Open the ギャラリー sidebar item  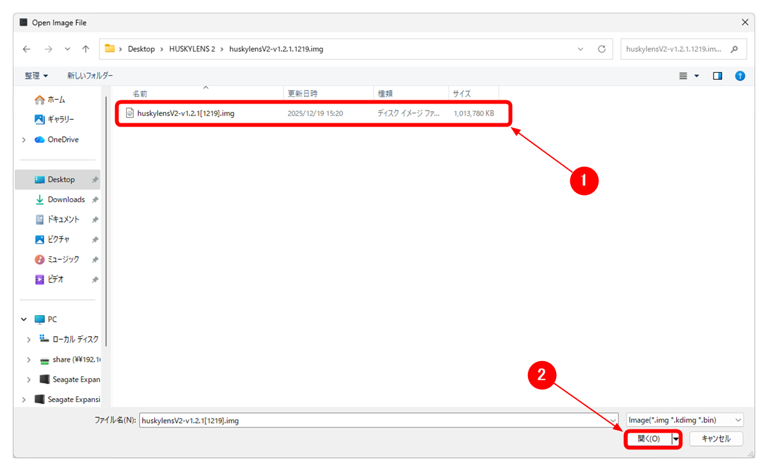(61, 120)
